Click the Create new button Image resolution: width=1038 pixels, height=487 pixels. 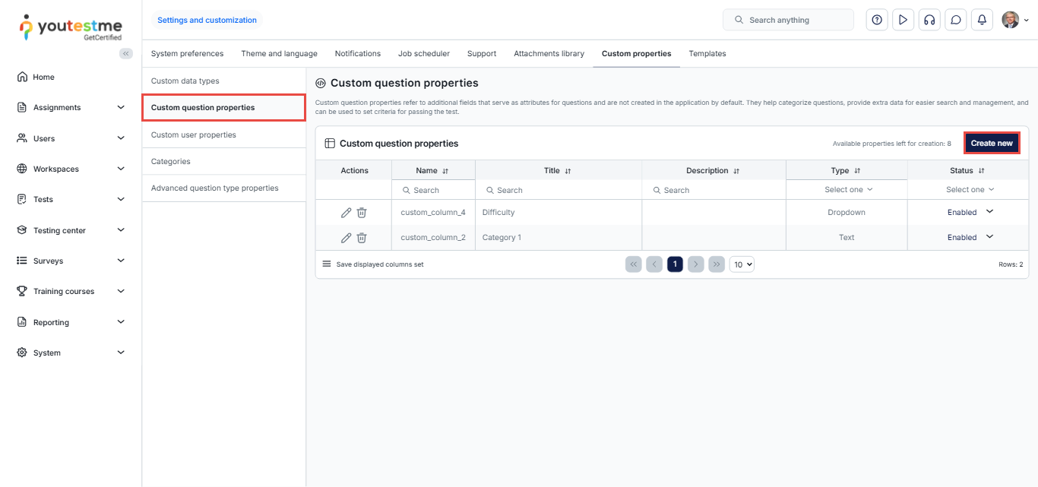(991, 143)
